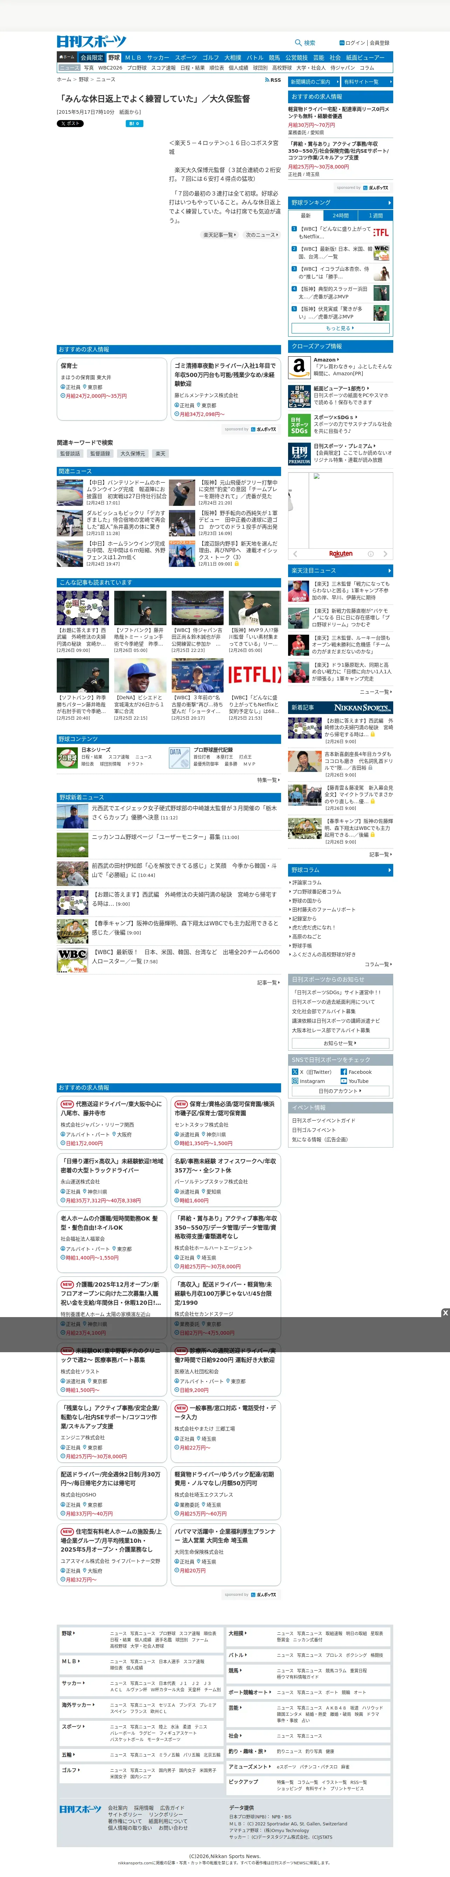
Task: Click the 監督語録 keyword tag
Action: pos(100,453)
